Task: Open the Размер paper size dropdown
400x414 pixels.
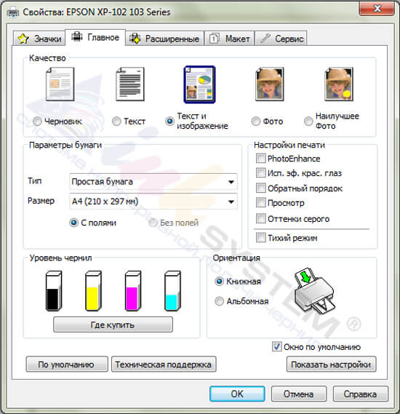Action: click(153, 202)
